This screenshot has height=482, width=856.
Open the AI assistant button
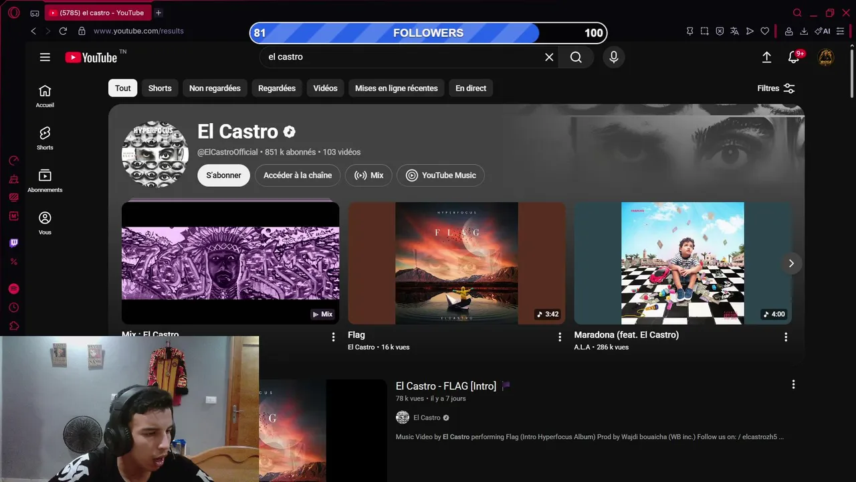click(823, 31)
